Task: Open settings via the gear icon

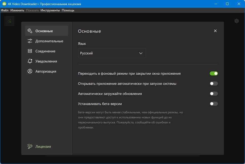Action: click(x=237, y=21)
